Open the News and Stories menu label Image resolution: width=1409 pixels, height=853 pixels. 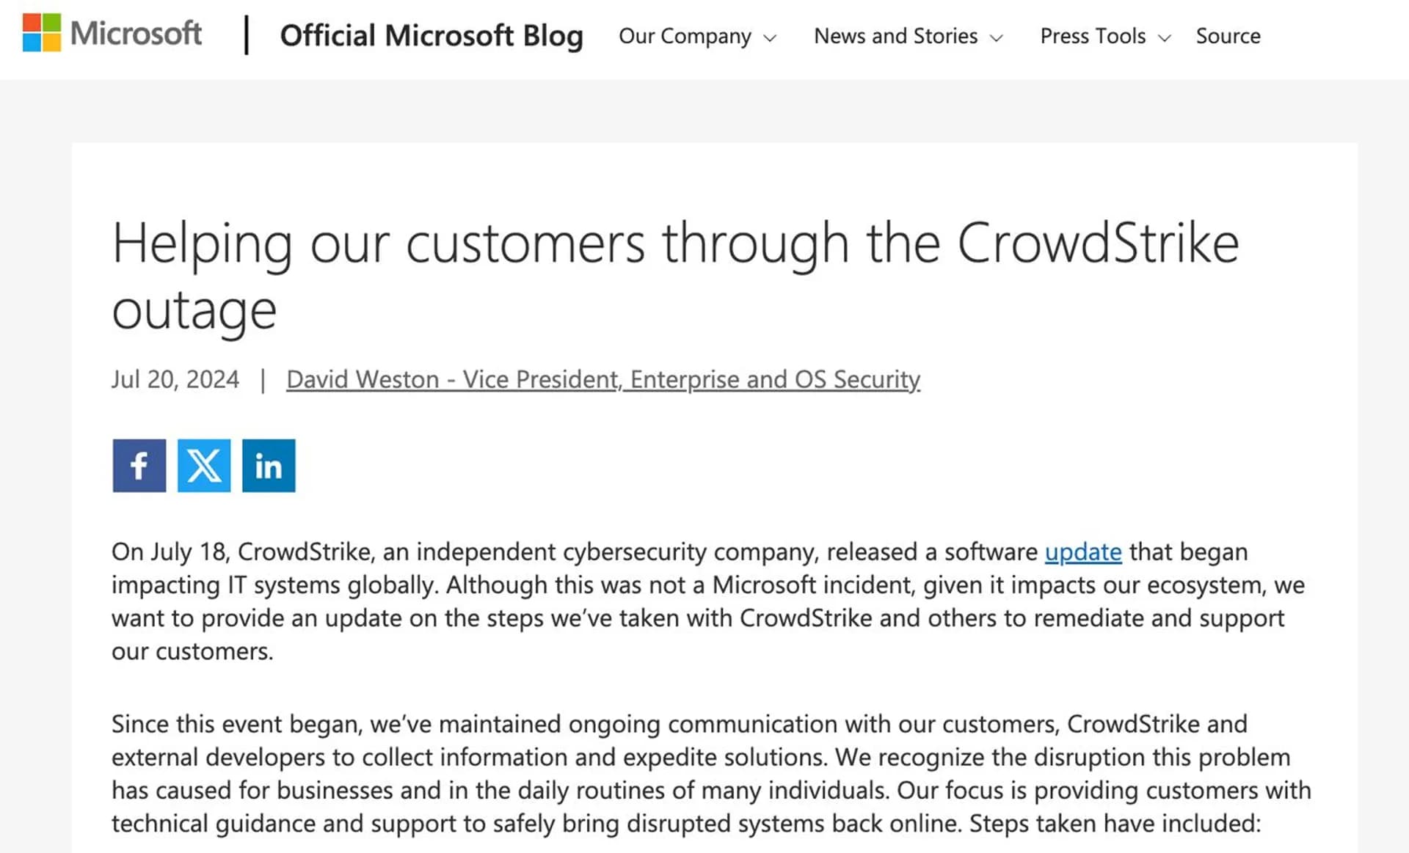[x=896, y=36]
